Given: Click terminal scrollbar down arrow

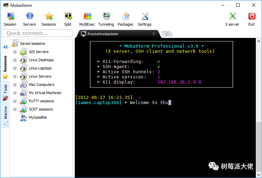Looking at the screenshot, I should (259, 175).
